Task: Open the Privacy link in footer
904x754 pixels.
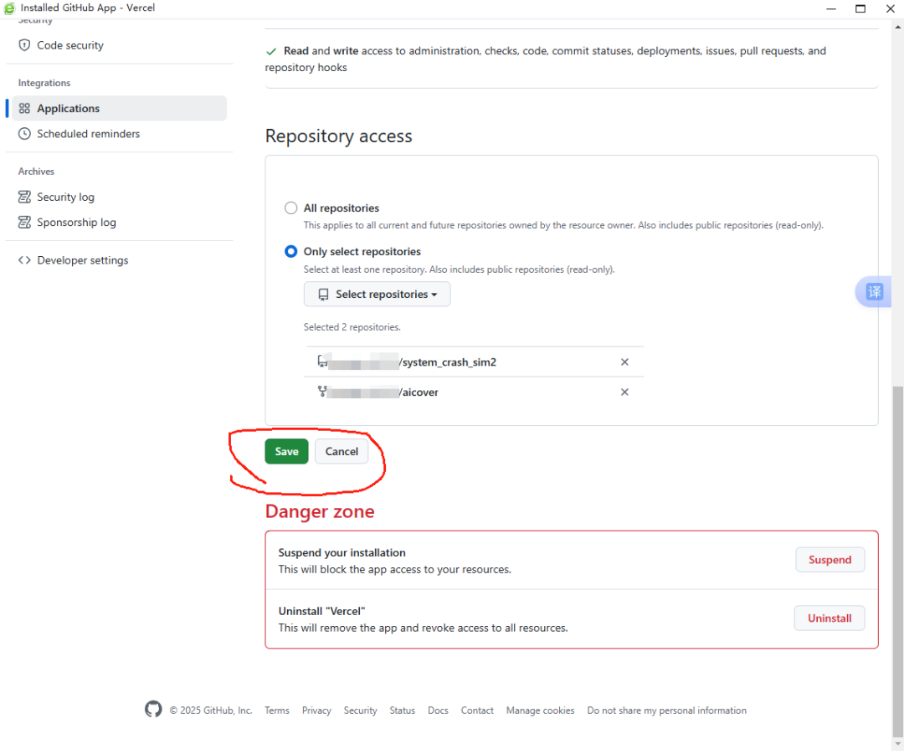Action: [x=316, y=710]
